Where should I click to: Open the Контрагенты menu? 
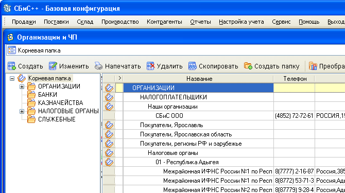point(164,22)
